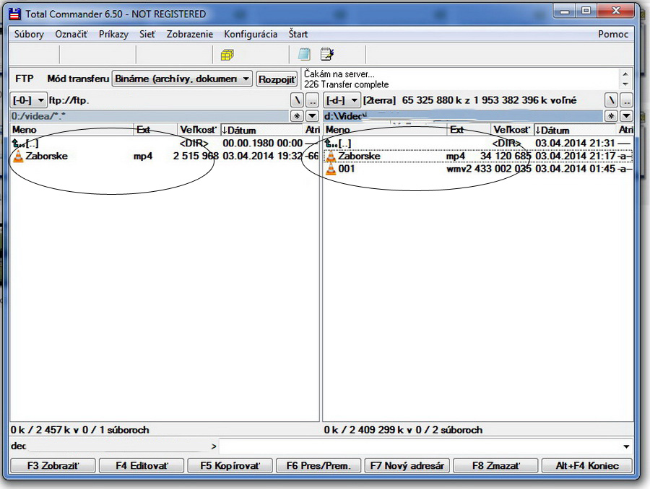Sort right panel by Ext column
The height and width of the screenshot is (489, 650).
[469, 130]
